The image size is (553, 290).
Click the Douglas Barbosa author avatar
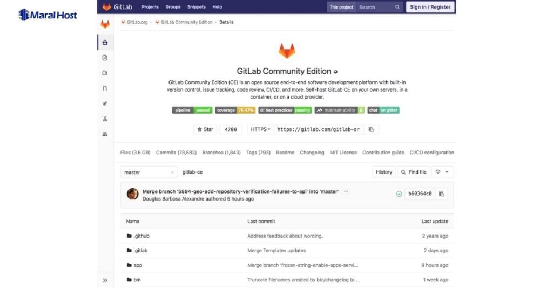click(133, 194)
